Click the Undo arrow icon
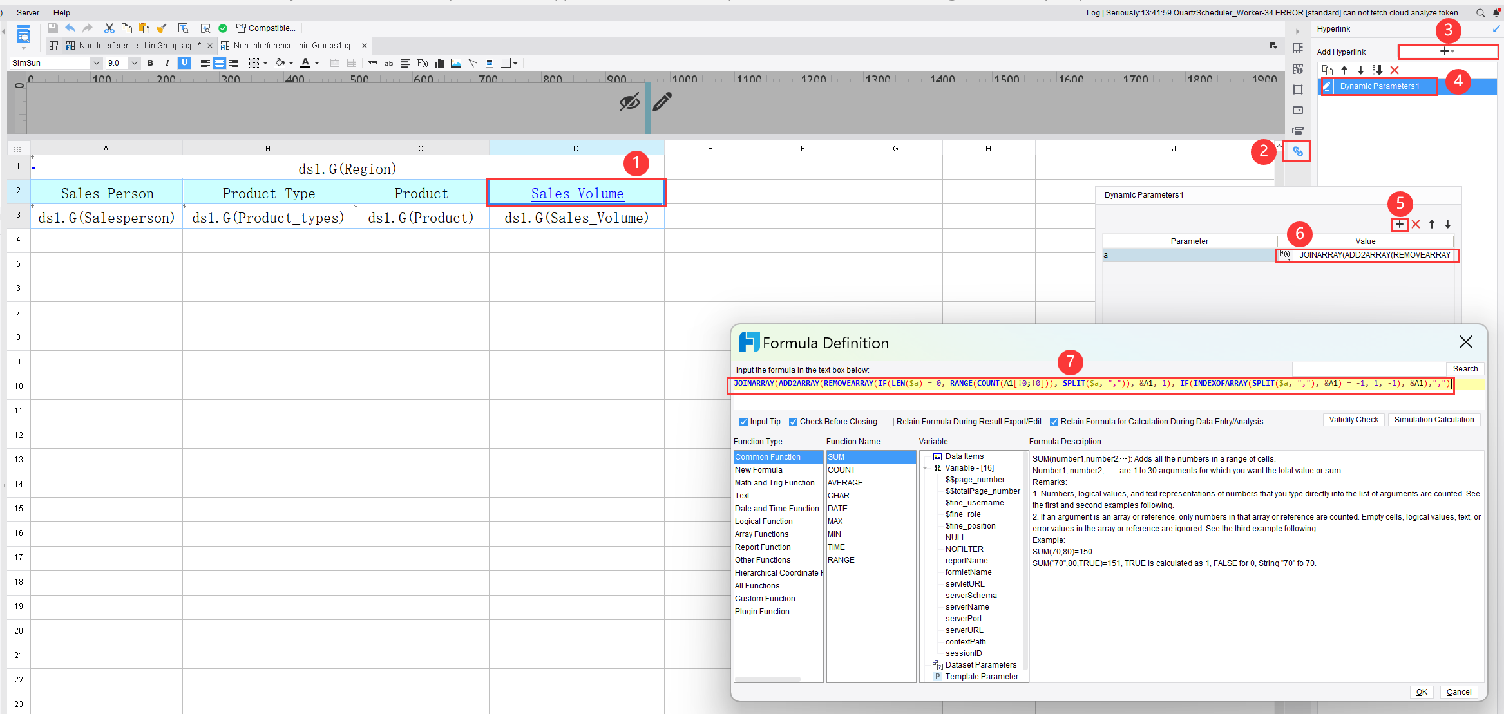Viewport: 1504px width, 714px height. [70, 28]
